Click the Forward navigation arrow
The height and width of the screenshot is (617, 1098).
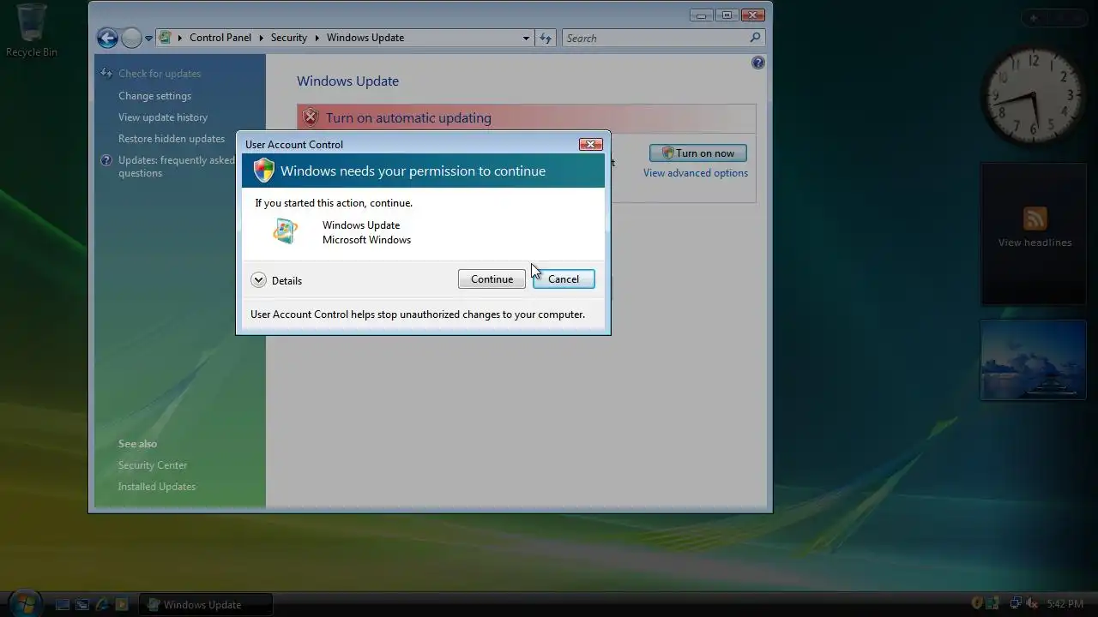pyautogui.click(x=131, y=38)
